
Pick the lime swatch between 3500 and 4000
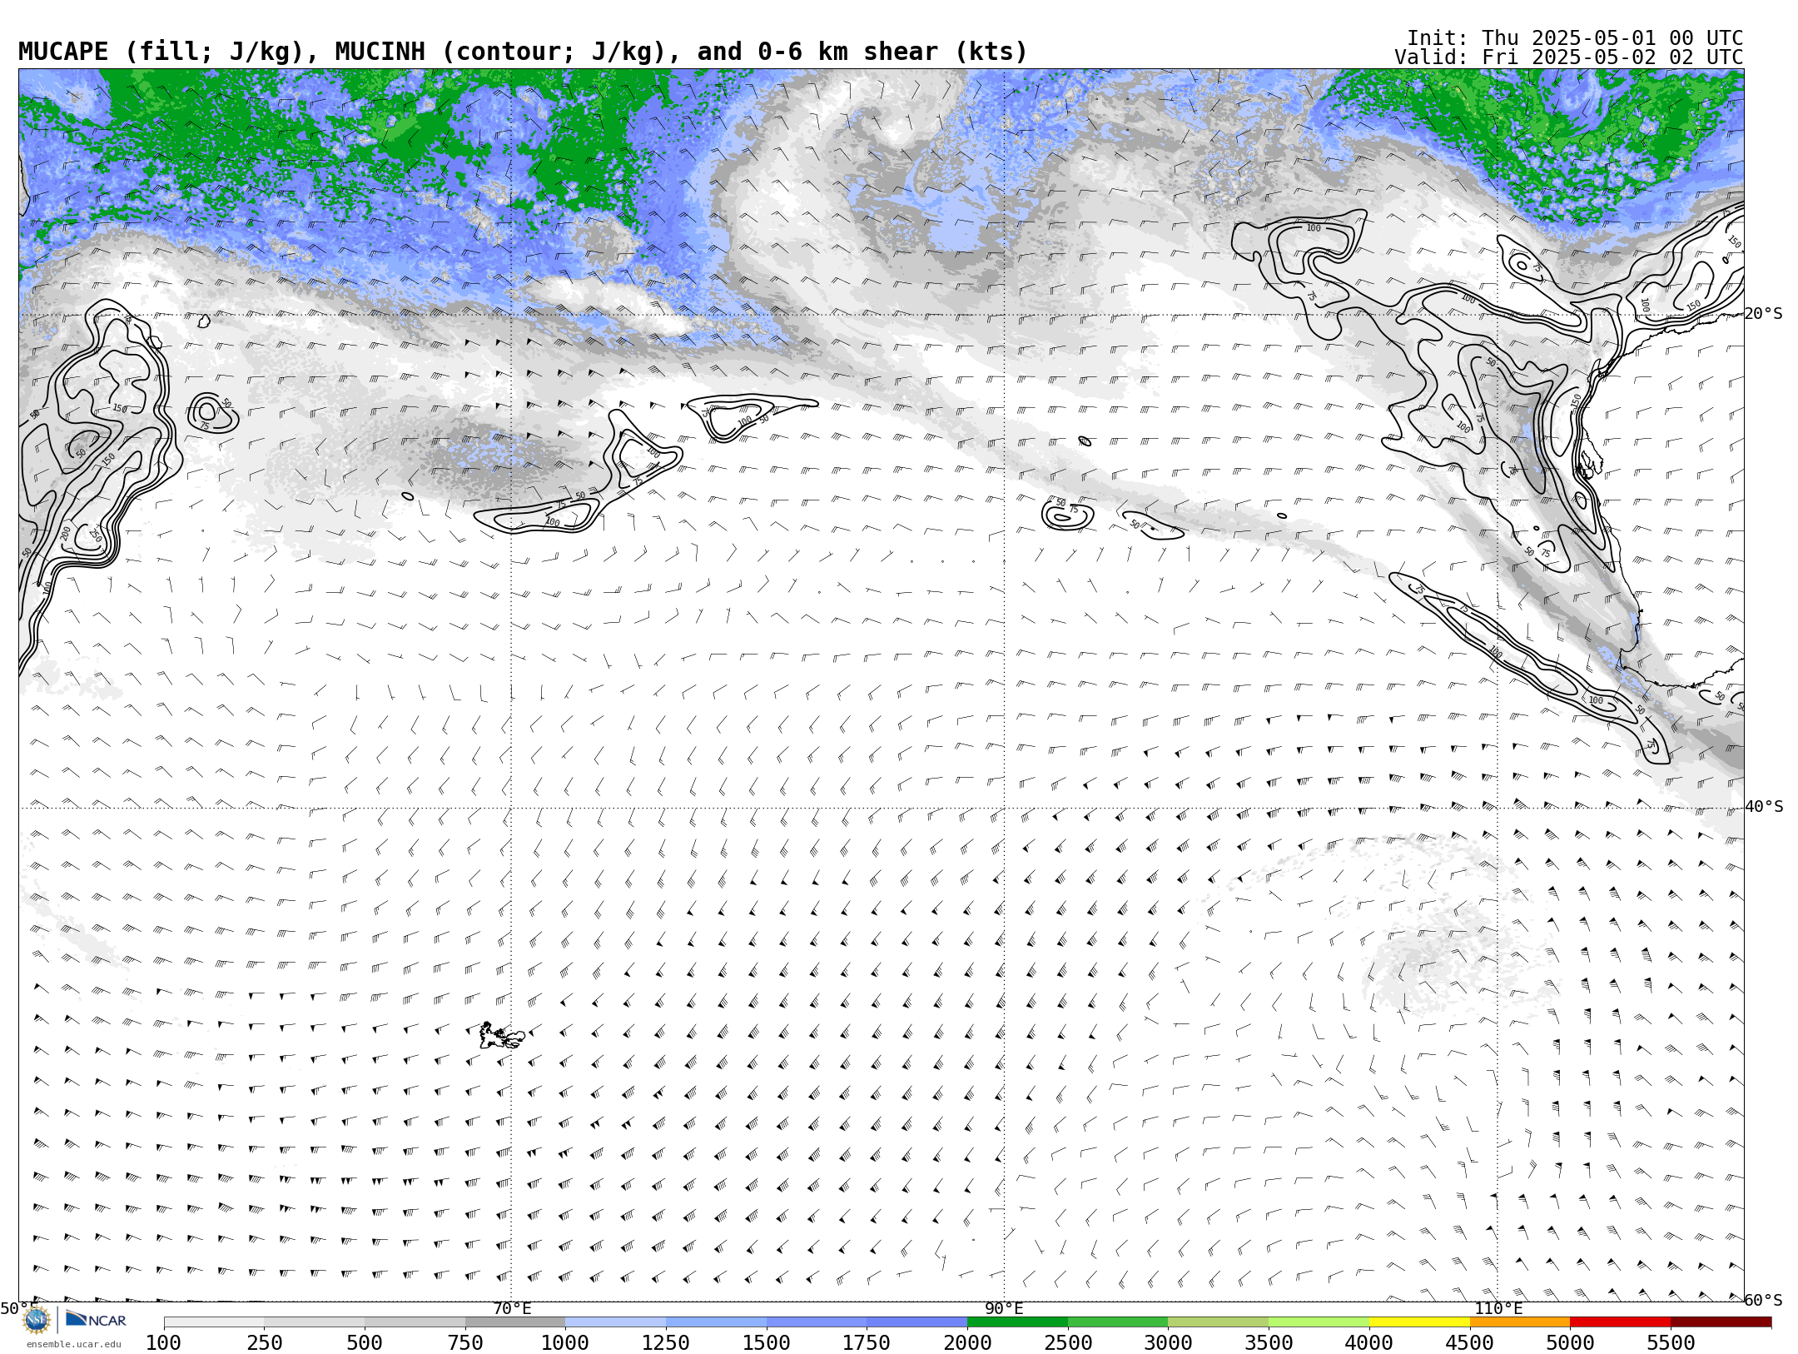pos(1319,1322)
